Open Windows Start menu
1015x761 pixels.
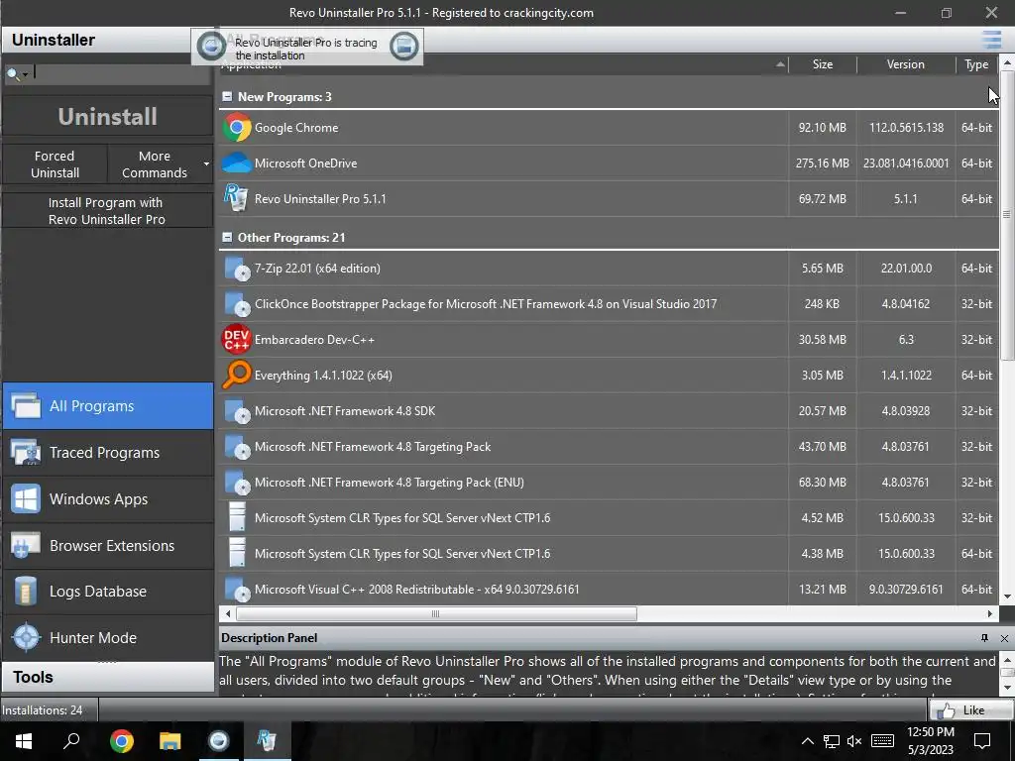(x=24, y=740)
